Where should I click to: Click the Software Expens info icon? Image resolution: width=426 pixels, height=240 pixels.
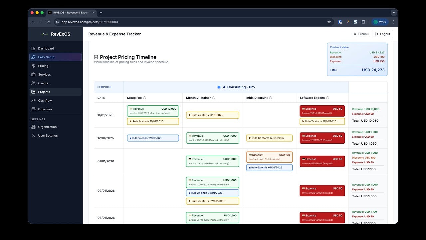pyautogui.click(x=328, y=98)
